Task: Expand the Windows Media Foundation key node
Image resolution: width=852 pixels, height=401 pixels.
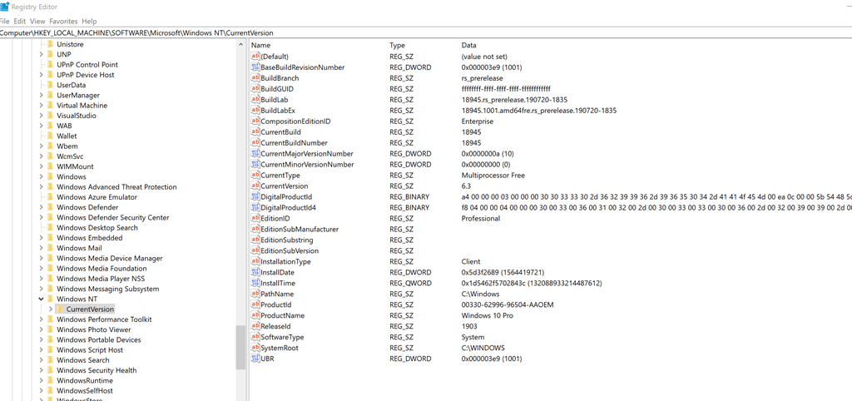Action: (x=42, y=269)
